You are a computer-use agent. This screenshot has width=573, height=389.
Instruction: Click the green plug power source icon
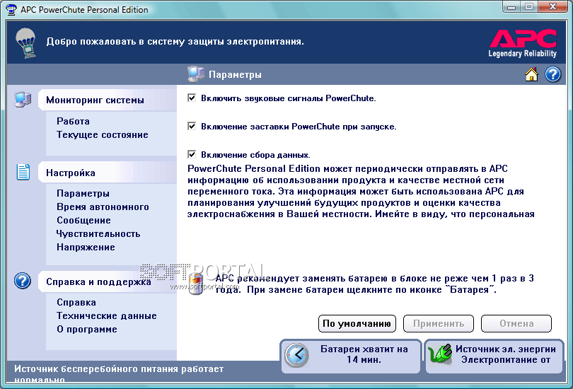click(439, 354)
